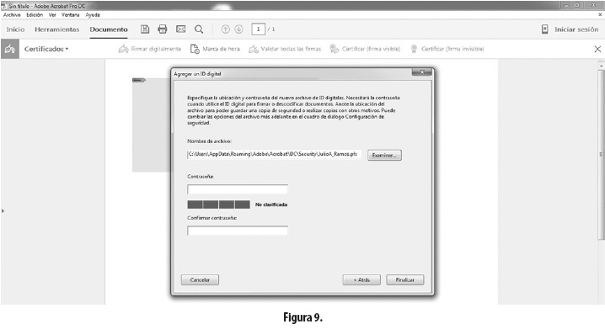Close the Certificados toolbar

[597, 49]
